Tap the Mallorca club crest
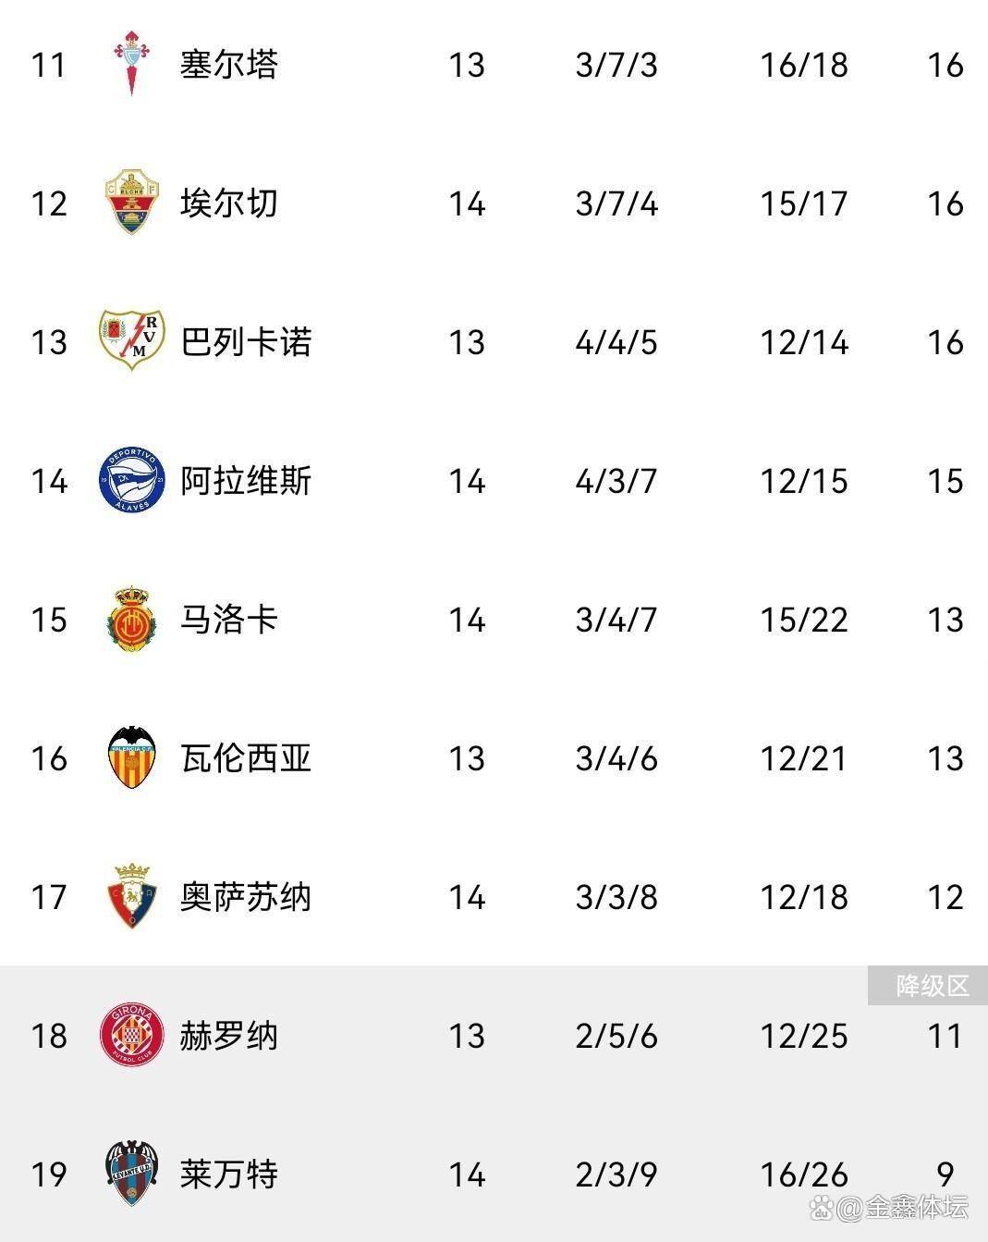988x1242 pixels. tap(131, 619)
